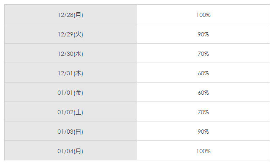Click the 60% value beside 12/31(木)
Screen dimensions: 274x165
pyautogui.click(x=203, y=73)
